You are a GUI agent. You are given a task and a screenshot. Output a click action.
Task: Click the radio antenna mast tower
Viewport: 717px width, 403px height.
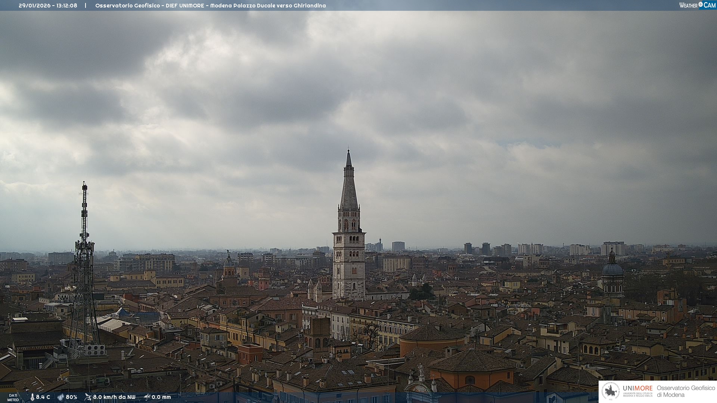84,261
